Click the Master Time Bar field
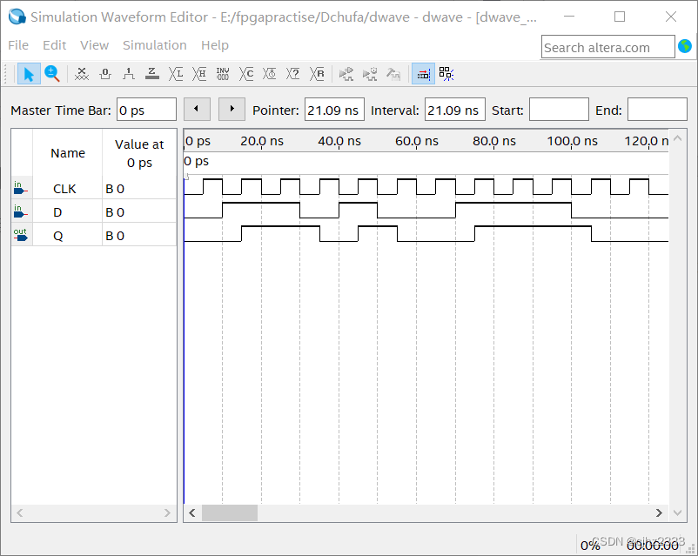 click(146, 110)
